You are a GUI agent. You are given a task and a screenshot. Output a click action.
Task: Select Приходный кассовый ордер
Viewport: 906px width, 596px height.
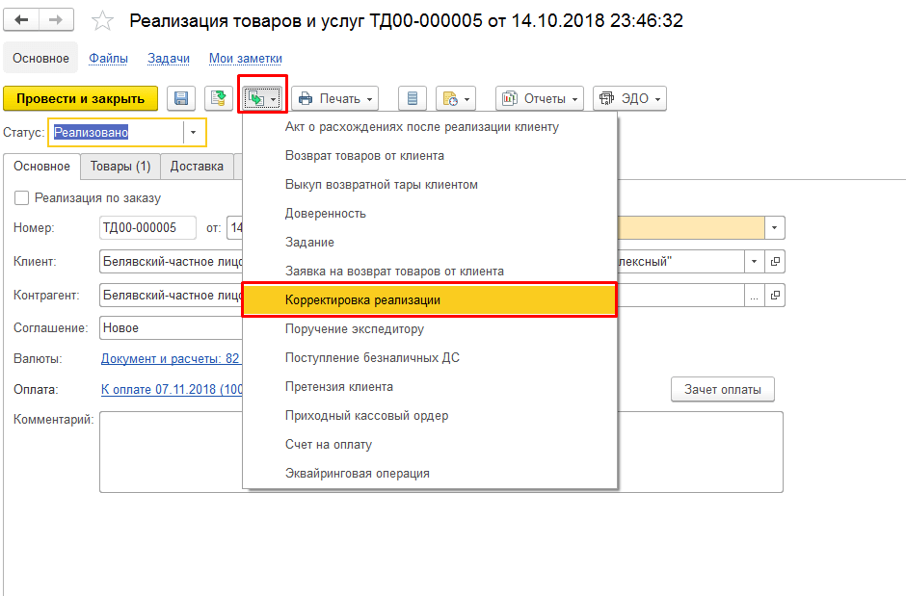click(430, 415)
